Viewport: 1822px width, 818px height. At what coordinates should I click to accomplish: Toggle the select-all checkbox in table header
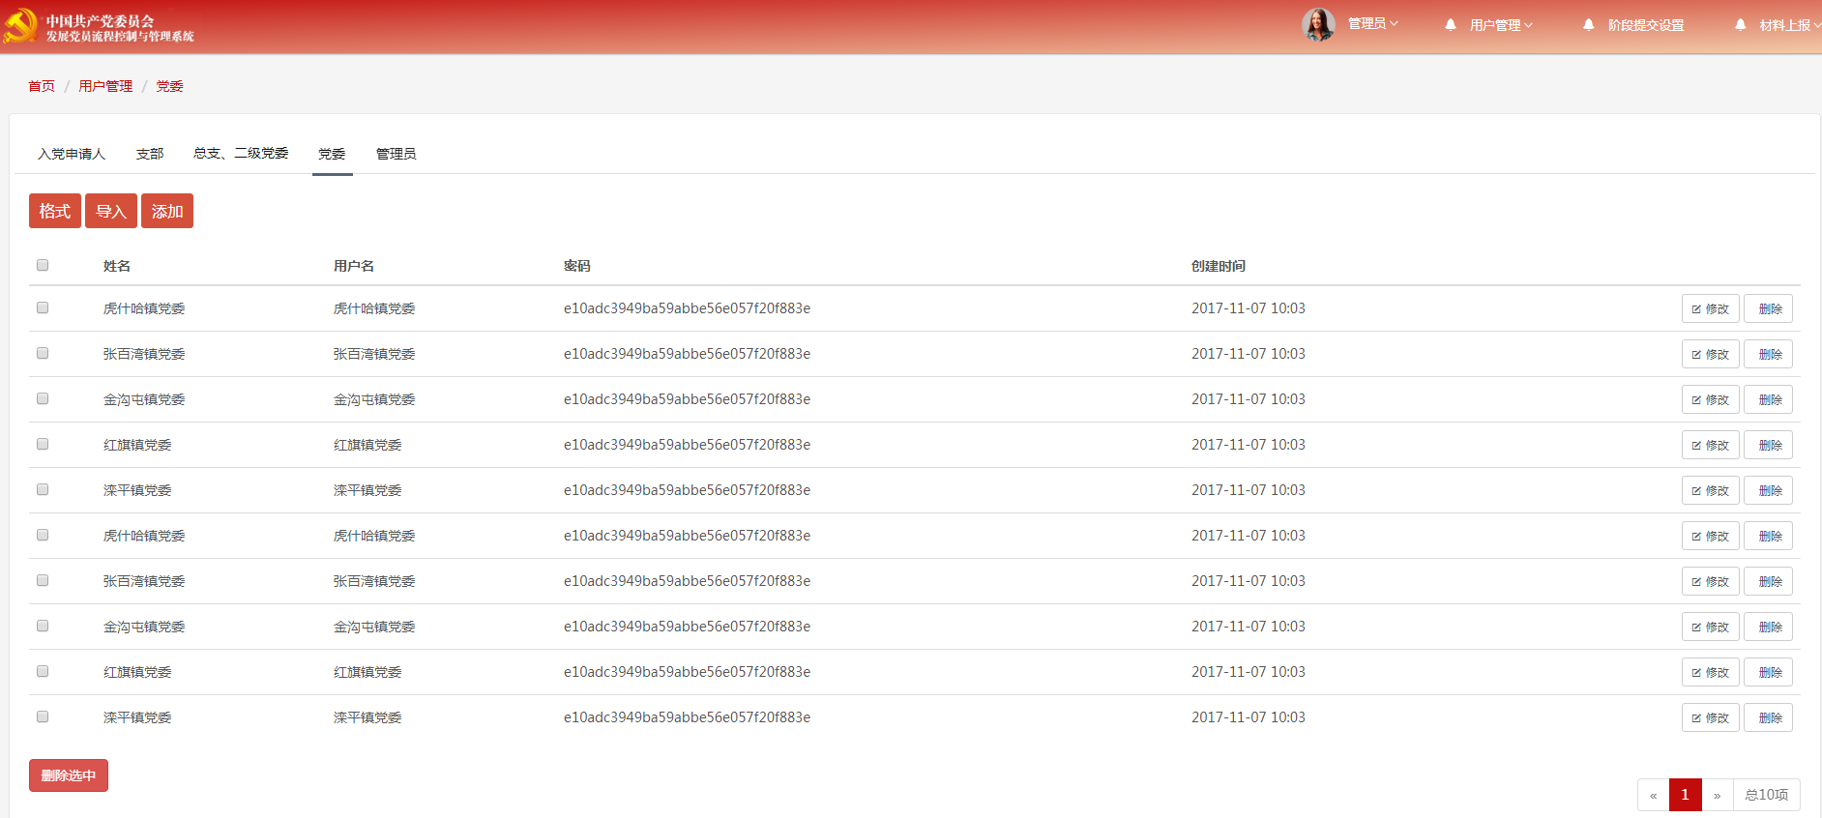(x=43, y=265)
